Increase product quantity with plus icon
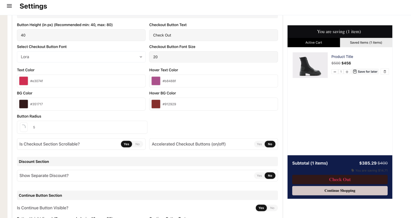411x218 pixels. (x=347, y=72)
